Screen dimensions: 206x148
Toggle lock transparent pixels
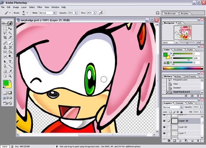[x=171, y=112]
